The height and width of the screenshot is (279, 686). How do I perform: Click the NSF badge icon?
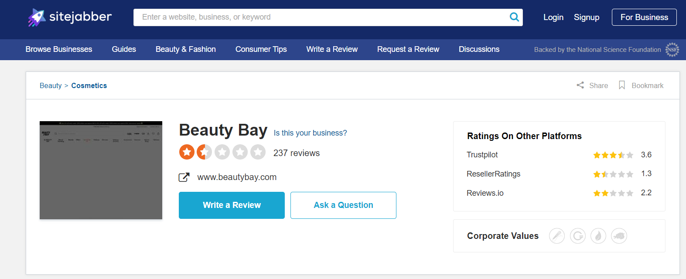(672, 50)
